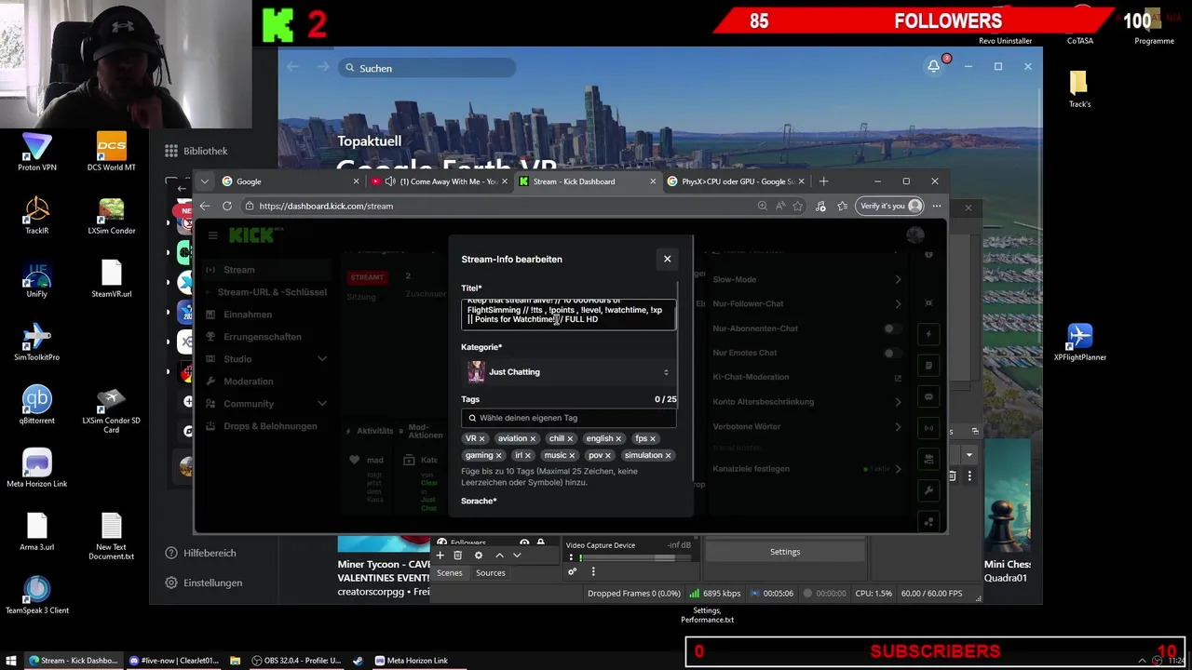Open Drops & Belohnungen in Kick sidebar

click(270, 426)
